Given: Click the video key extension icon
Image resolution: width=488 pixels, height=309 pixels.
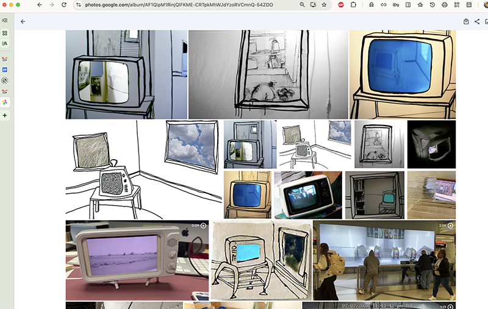Looking at the screenshot, I should click(x=395, y=5).
